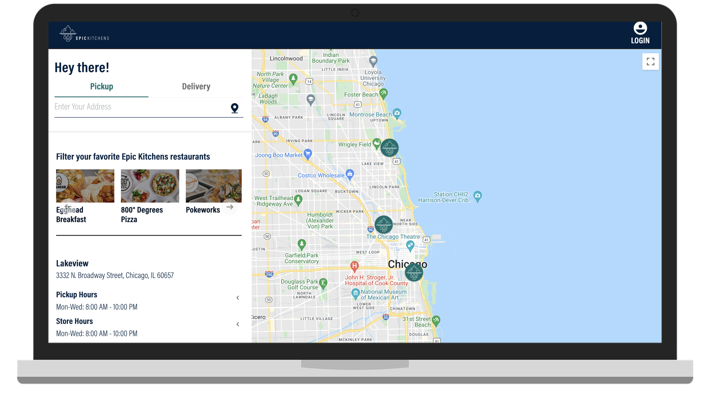Viewport: 710px width, 399px height.
Task: Click the LOGIN user icon
Action: pyautogui.click(x=640, y=28)
